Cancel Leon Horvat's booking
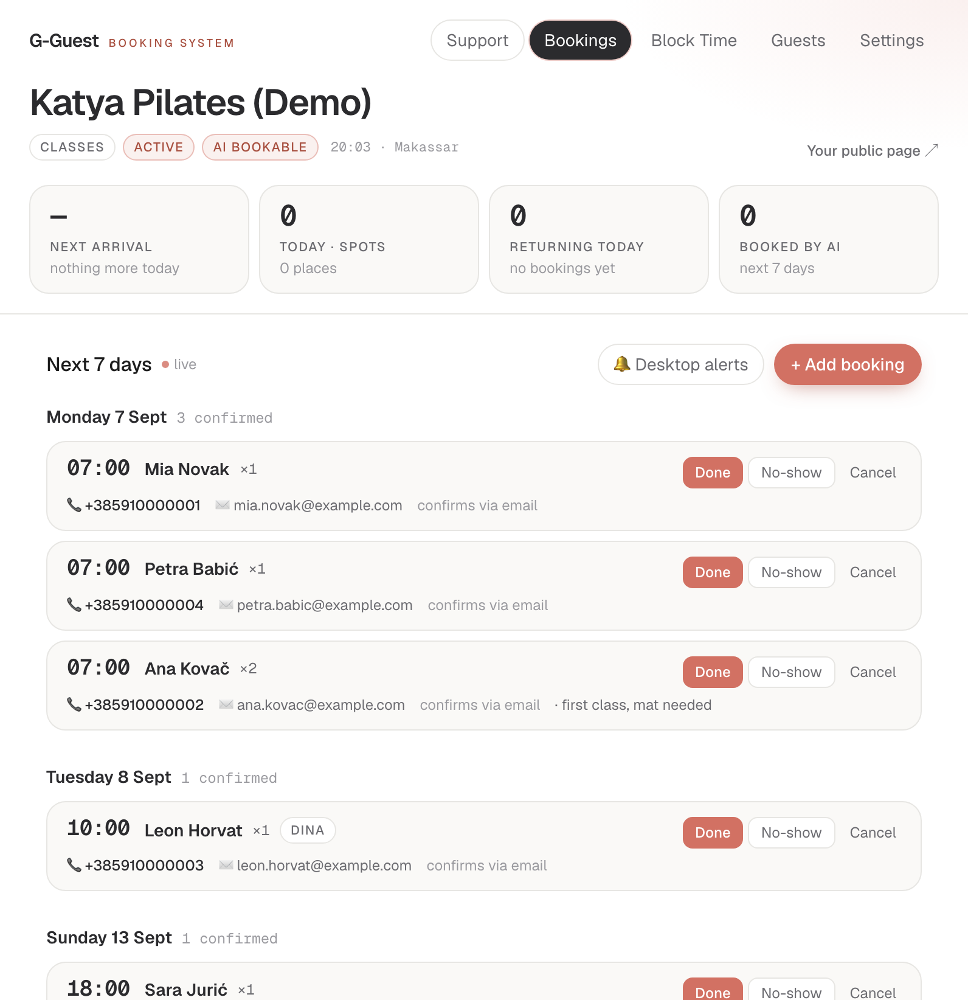This screenshot has height=1000, width=968. (873, 833)
